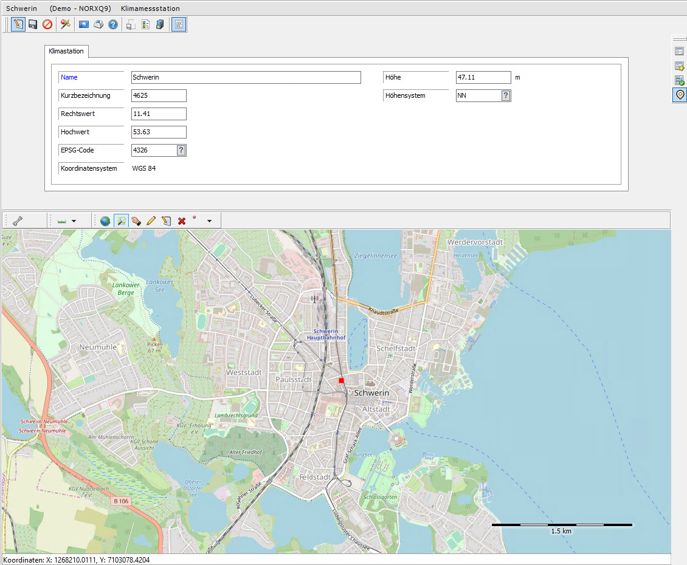Image resolution: width=687 pixels, height=565 pixels.
Task: Expand the point tool dropdown arrow
Action: [209, 221]
